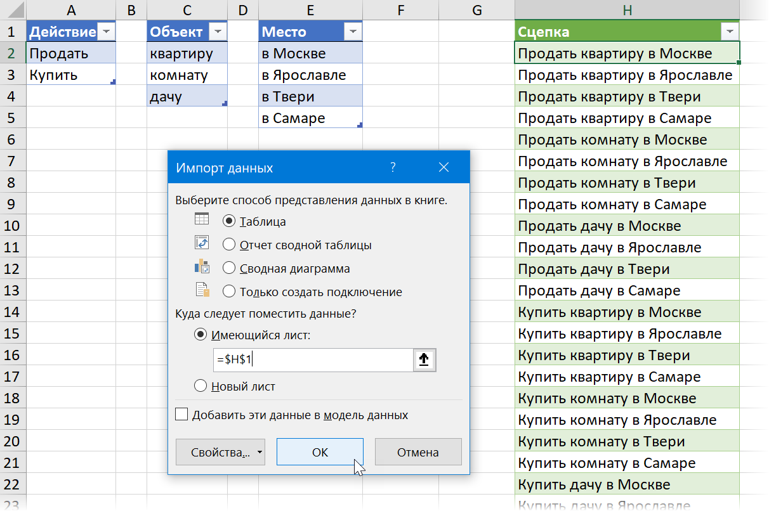Click cell Купить квартиру в Твери
Image resolution: width=769 pixels, height=511 pixels.
tap(627, 355)
